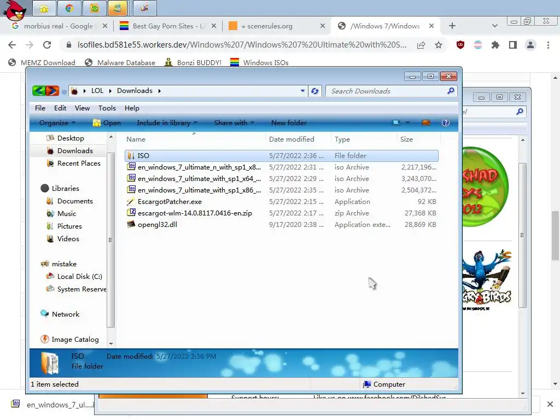Open the File menu
The height and width of the screenshot is (420, 560).
(x=40, y=108)
